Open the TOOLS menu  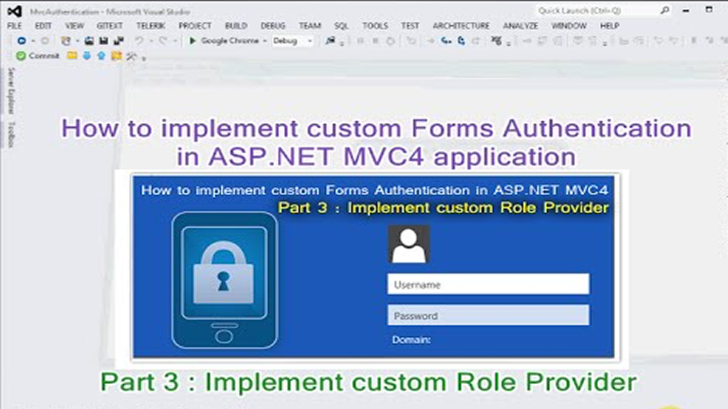[x=375, y=26]
